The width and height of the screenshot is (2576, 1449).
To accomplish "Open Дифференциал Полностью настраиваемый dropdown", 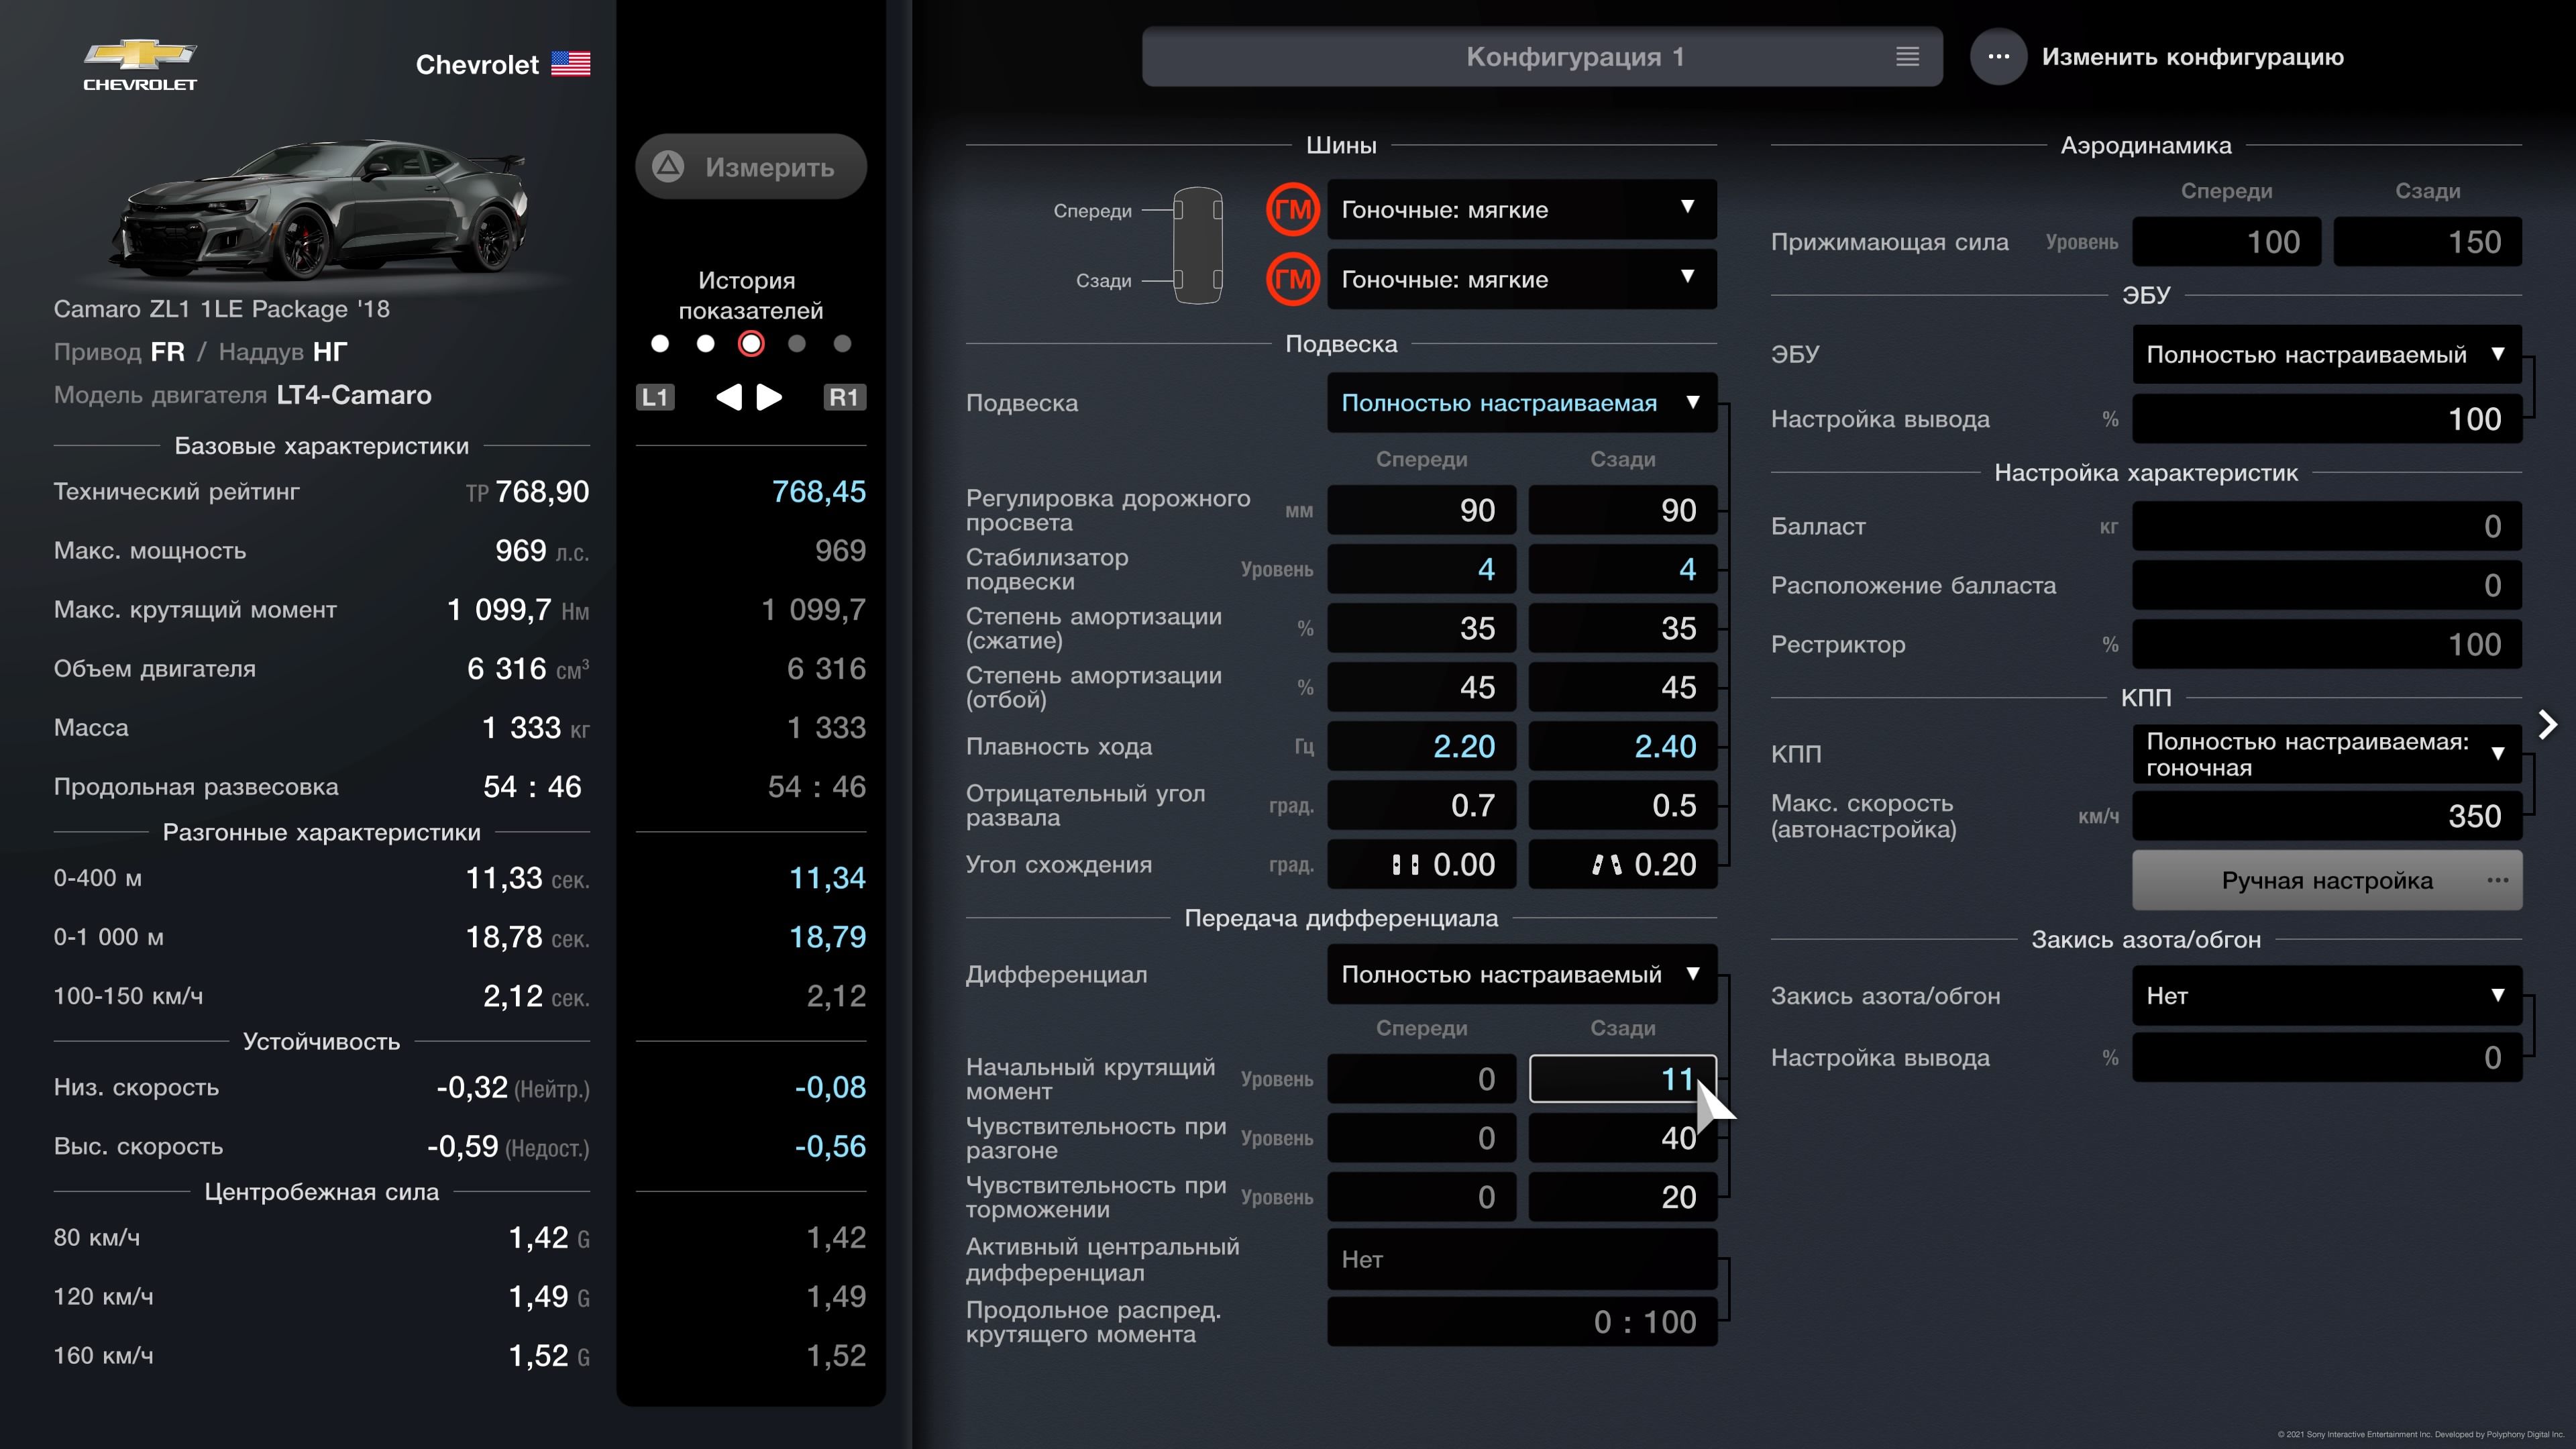I will pos(1521,974).
